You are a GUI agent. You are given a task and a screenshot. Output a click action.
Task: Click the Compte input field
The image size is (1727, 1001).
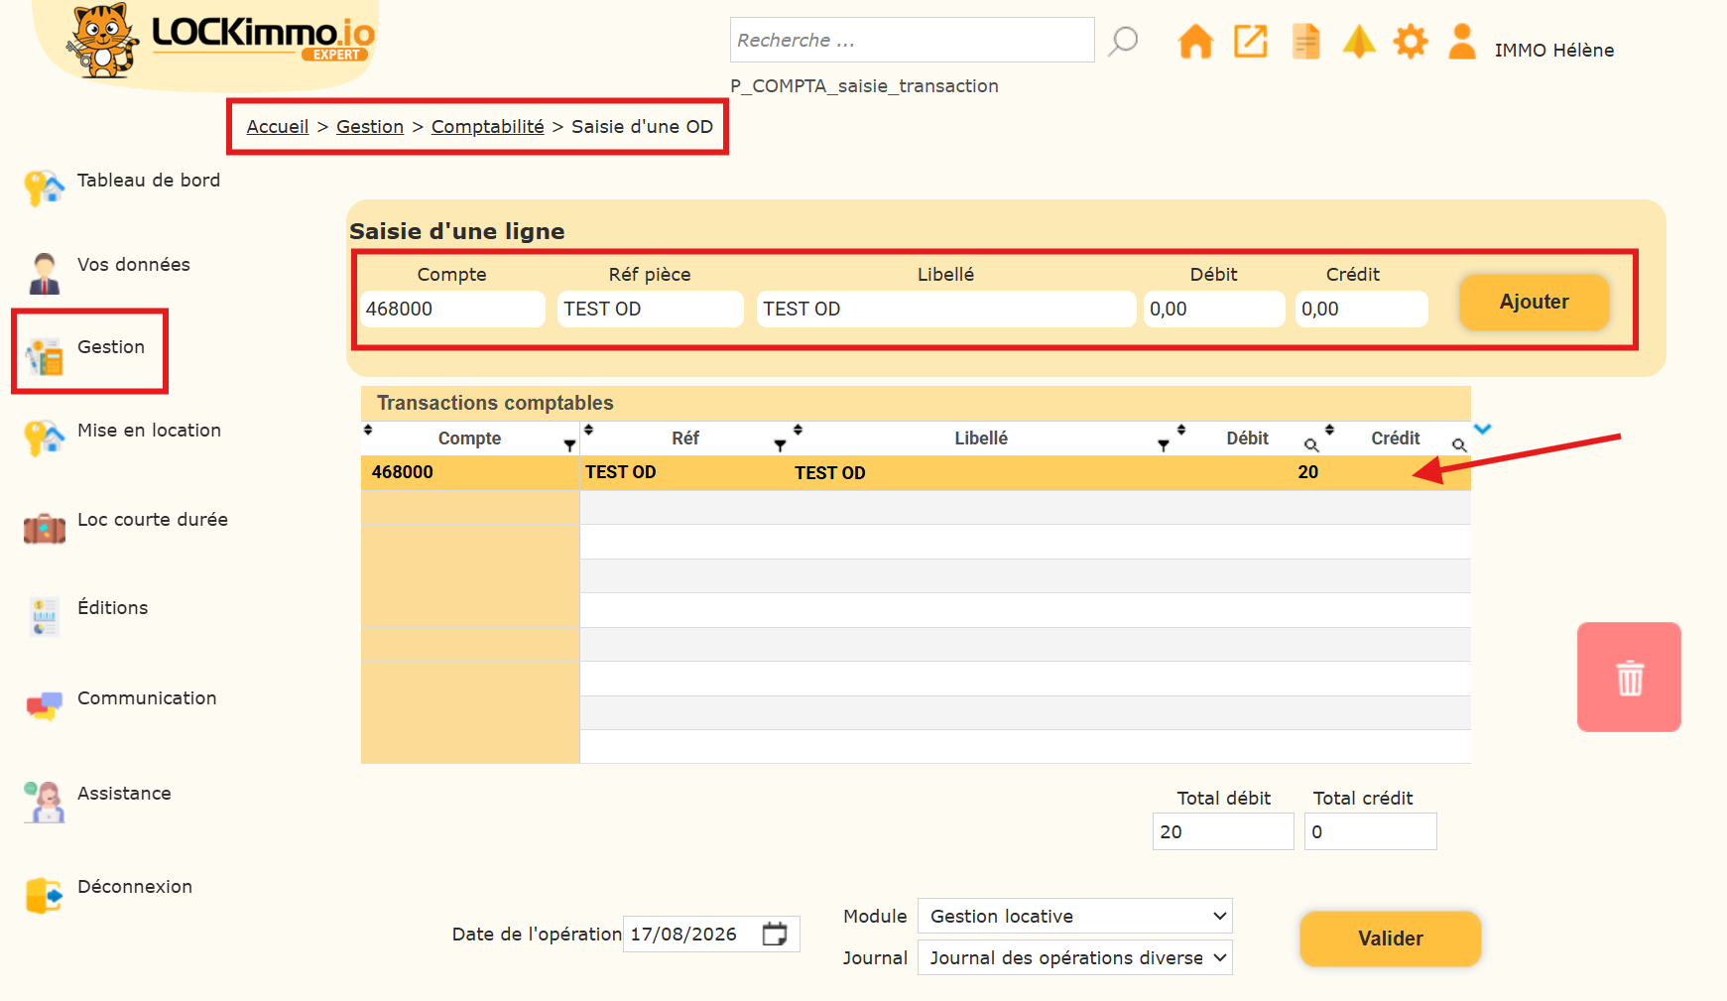point(452,309)
